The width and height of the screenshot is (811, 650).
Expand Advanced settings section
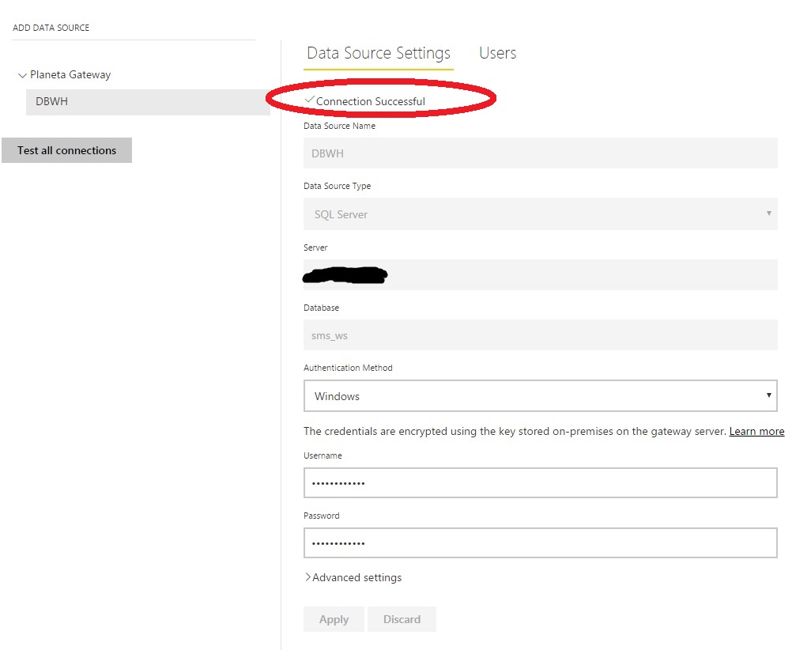(353, 577)
